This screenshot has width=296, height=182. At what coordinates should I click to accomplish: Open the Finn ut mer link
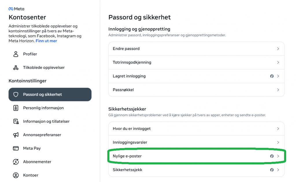pos(46,41)
